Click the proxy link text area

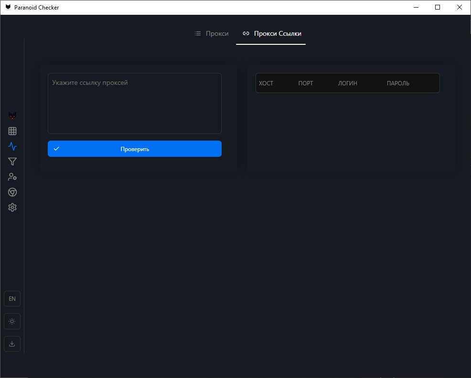click(x=135, y=103)
